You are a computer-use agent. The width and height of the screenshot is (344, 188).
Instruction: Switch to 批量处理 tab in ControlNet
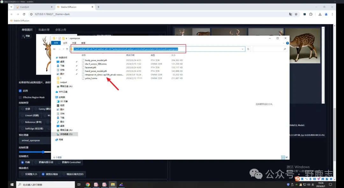(x=44, y=30)
